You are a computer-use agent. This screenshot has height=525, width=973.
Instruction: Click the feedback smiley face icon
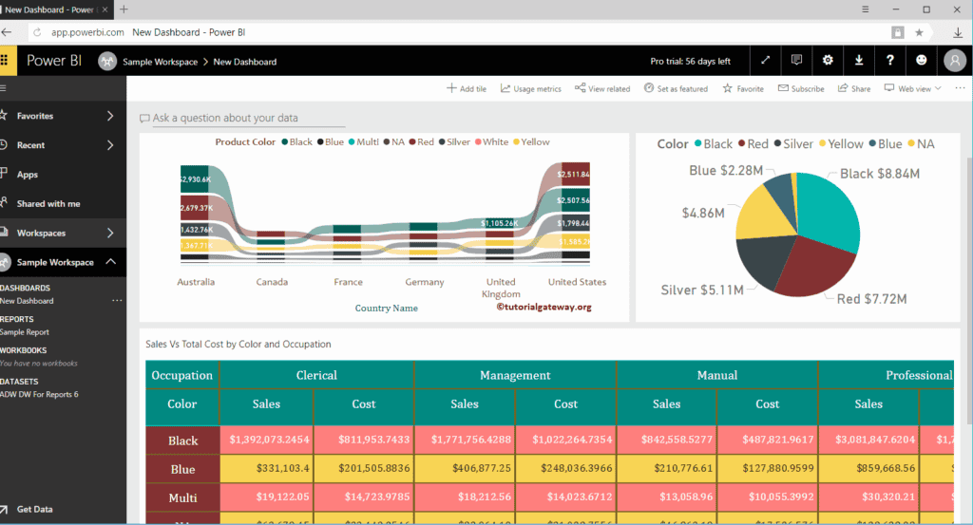coord(922,61)
